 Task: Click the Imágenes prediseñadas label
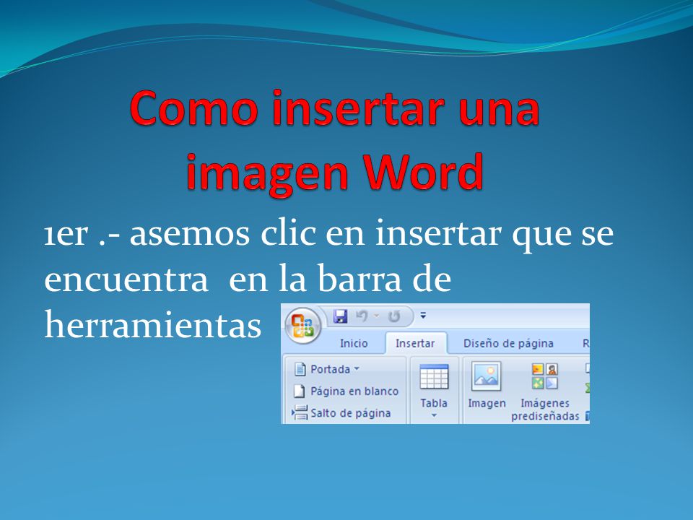(x=545, y=409)
